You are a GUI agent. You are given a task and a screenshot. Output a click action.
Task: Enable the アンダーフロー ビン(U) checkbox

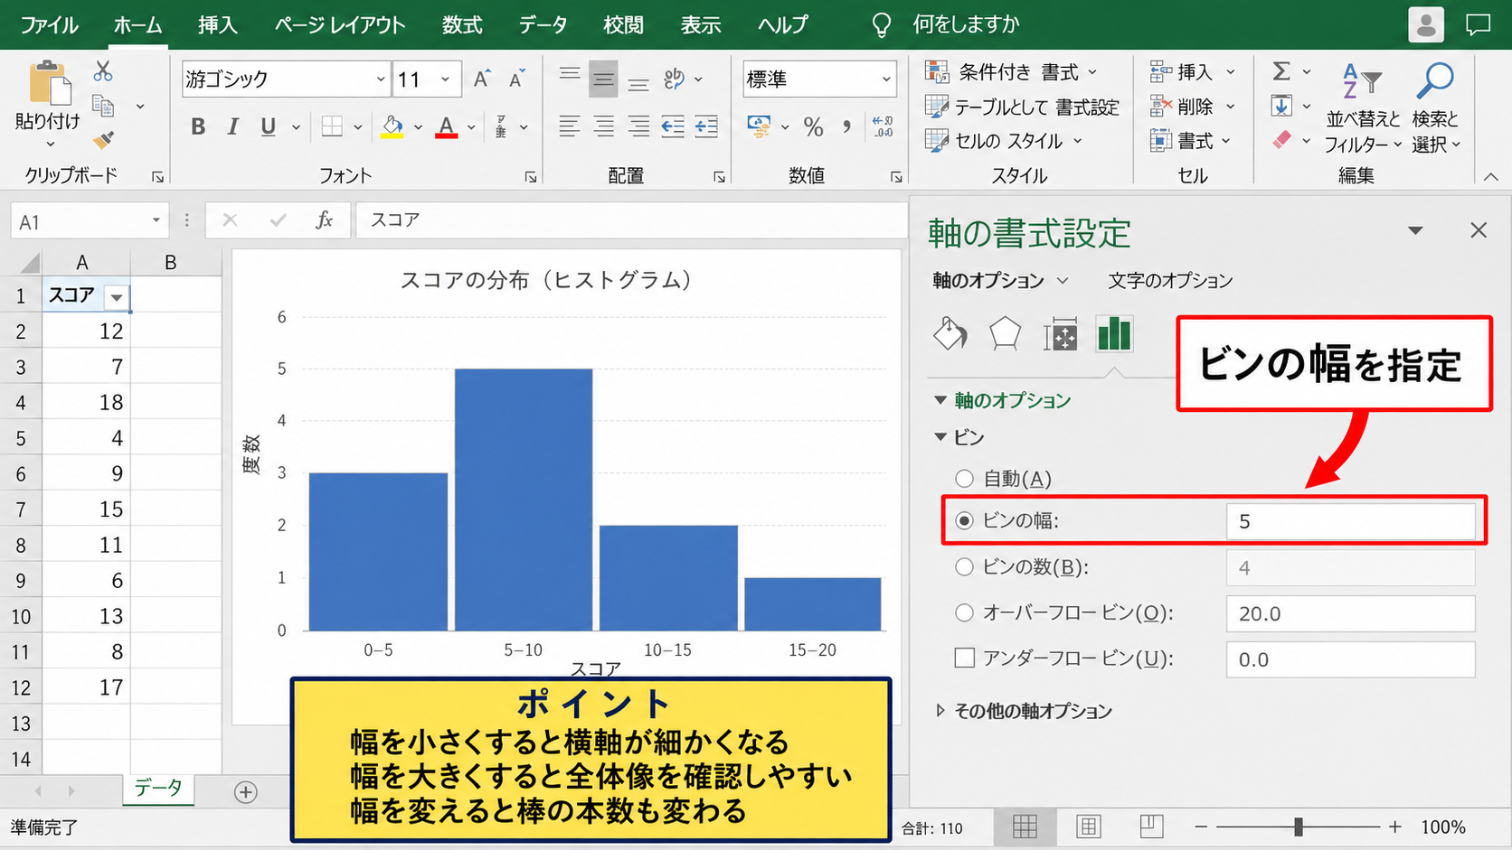(x=965, y=658)
